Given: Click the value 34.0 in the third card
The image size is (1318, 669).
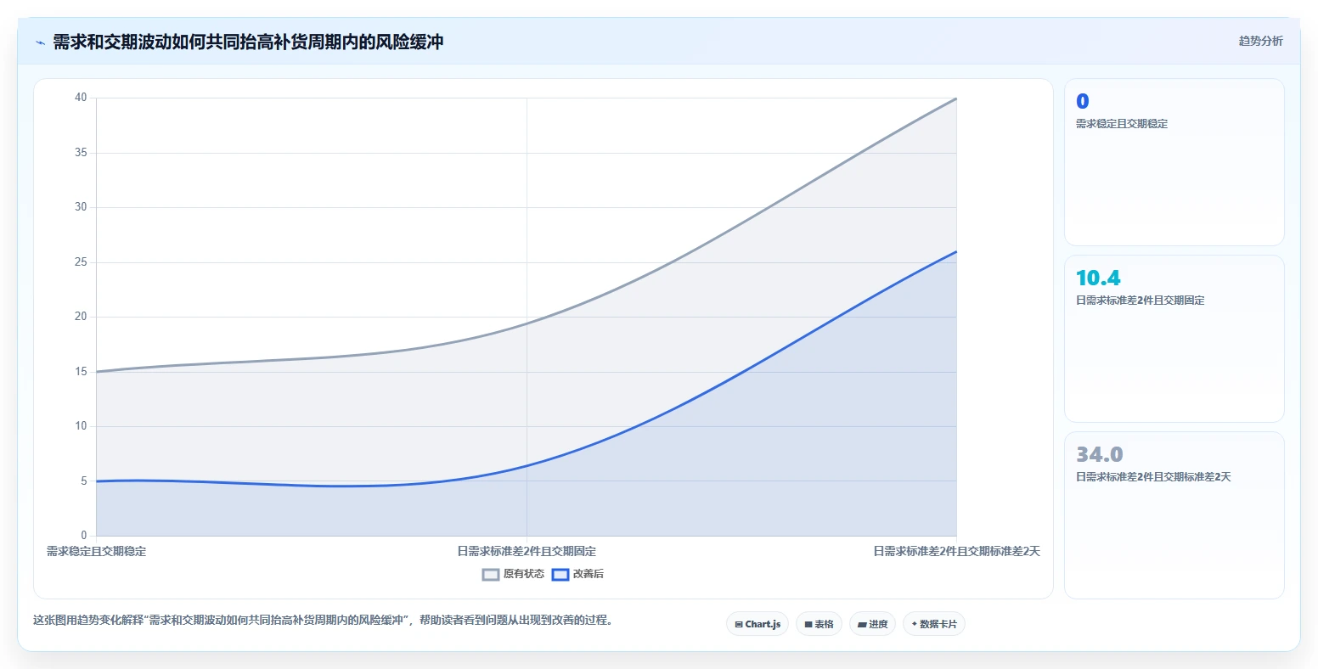Looking at the screenshot, I should pyautogui.click(x=1100, y=454).
